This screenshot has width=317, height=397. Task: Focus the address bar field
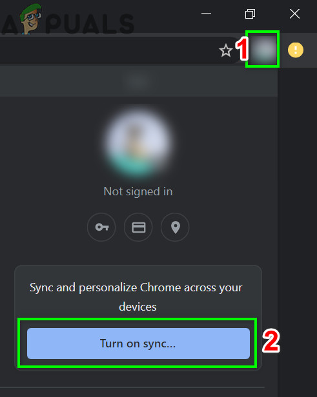pyautogui.click(x=107, y=50)
